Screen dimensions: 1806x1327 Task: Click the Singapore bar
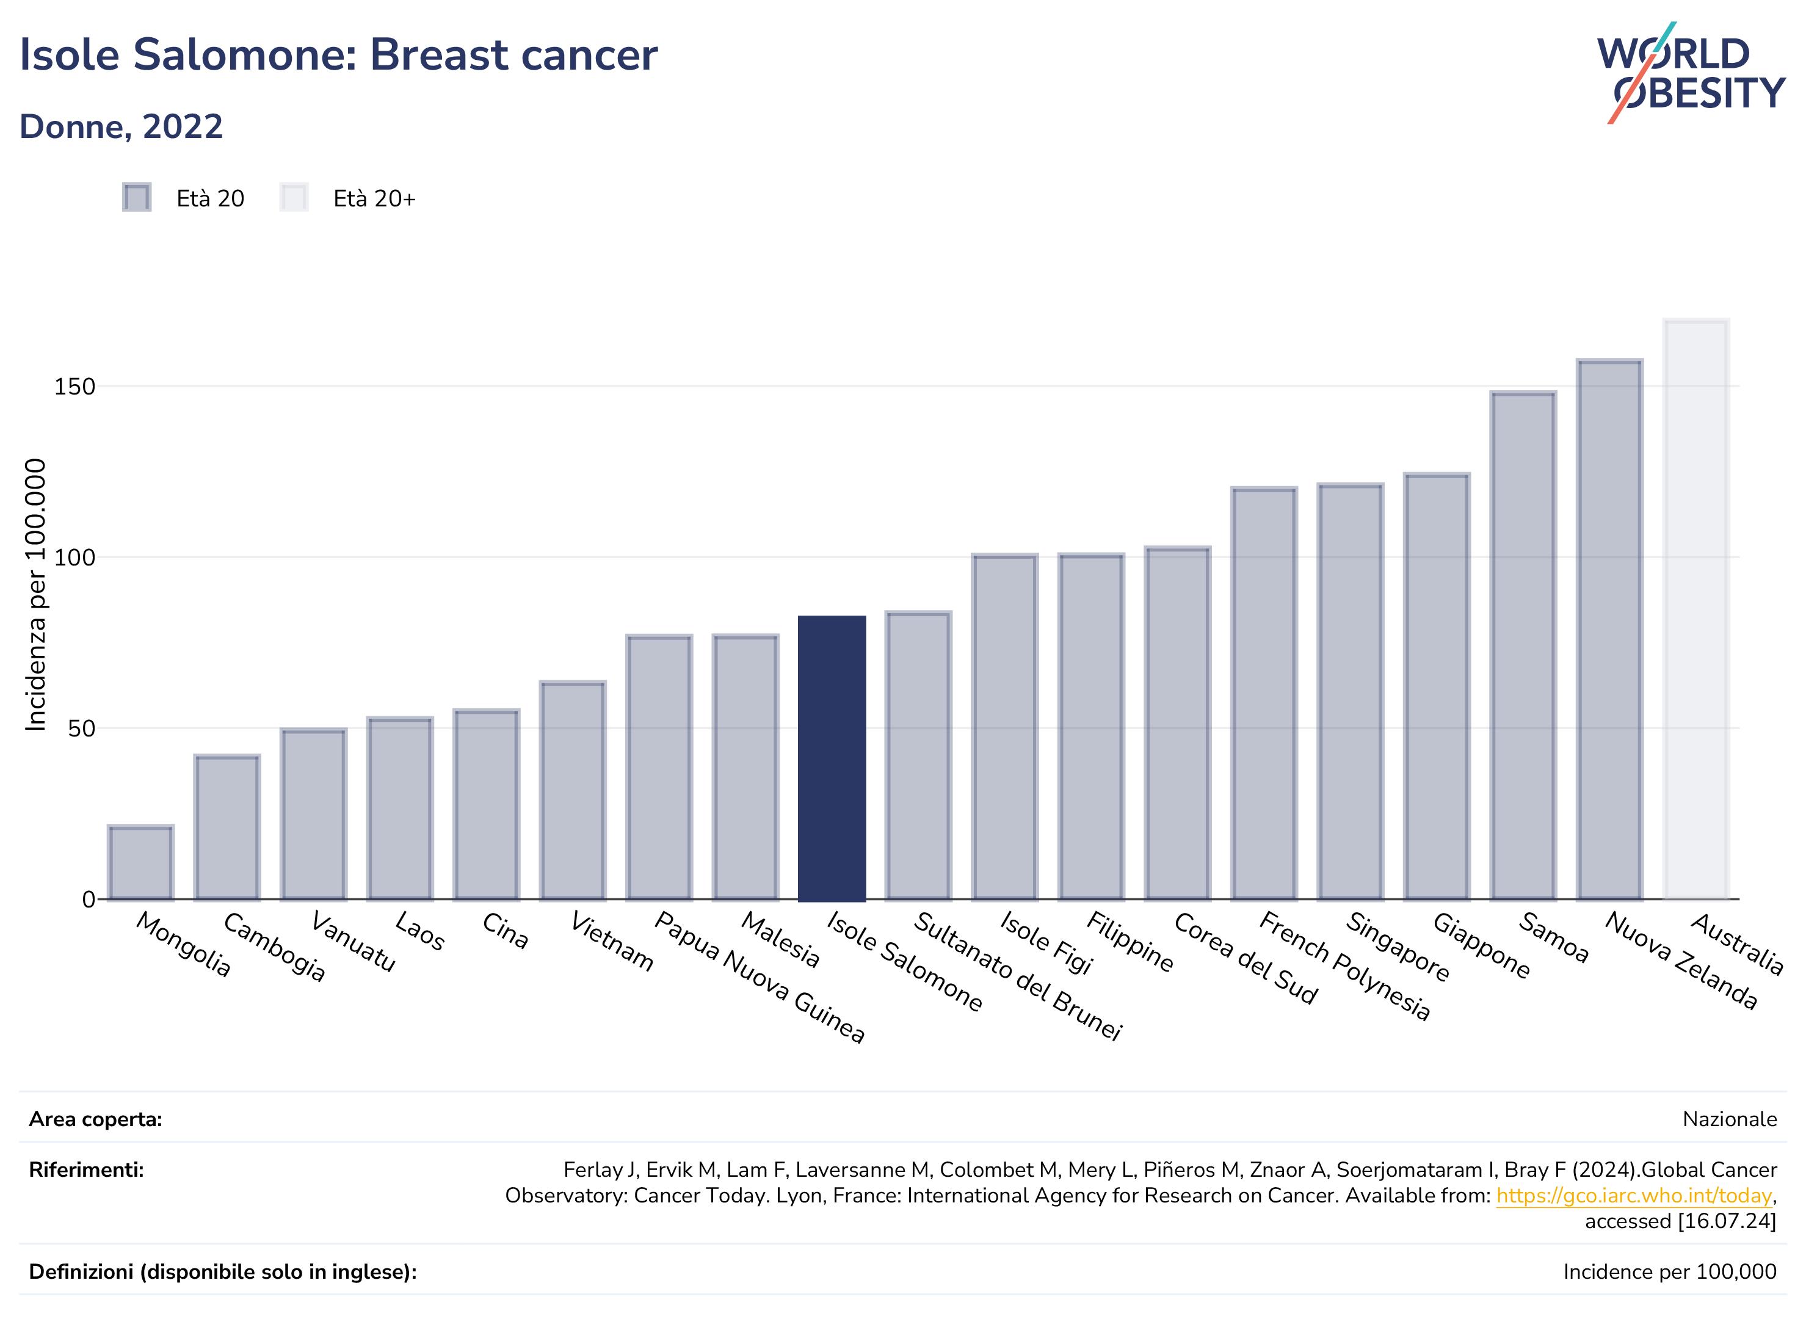[1350, 692]
